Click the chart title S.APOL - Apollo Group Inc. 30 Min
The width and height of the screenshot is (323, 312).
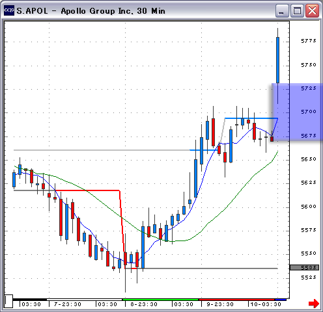tap(91, 11)
